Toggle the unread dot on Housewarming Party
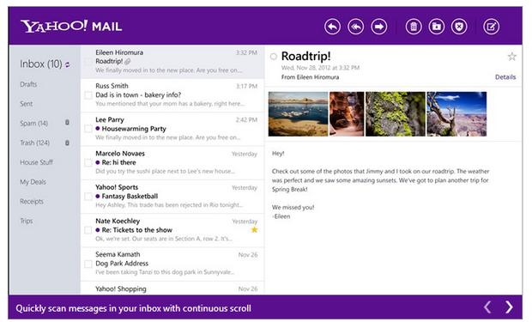The image size is (532, 322). (98, 129)
